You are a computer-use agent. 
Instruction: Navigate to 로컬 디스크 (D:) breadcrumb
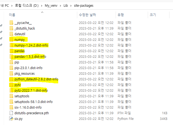tap(27, 6)
